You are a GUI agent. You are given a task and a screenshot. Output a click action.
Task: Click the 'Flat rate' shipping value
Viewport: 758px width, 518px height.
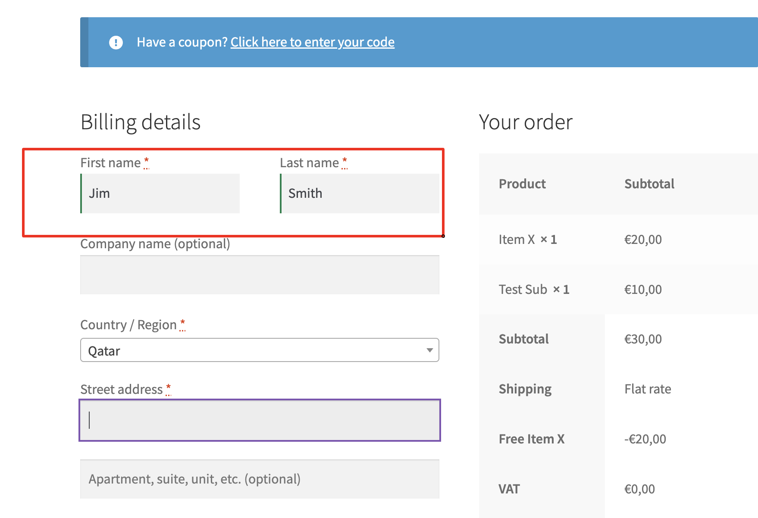(648, 389)
